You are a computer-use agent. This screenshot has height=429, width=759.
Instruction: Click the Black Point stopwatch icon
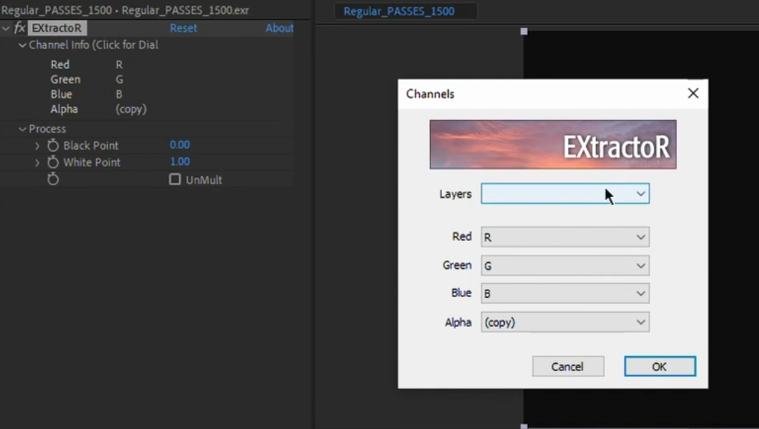[53, 145]
